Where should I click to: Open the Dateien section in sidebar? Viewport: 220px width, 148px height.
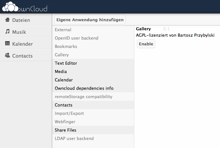click(x=21, y=20)
